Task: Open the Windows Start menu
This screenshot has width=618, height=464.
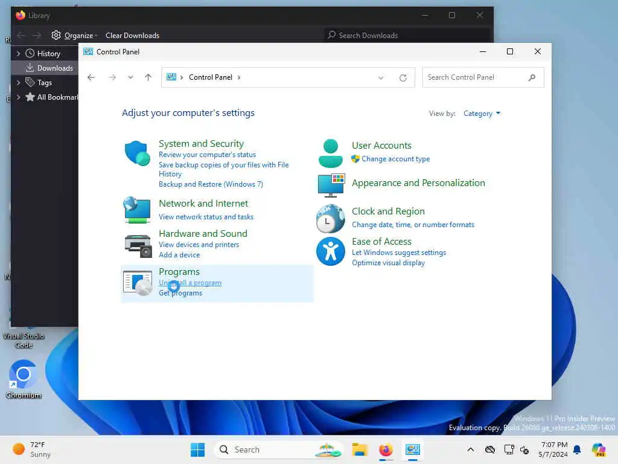Action: click(197, 449)
